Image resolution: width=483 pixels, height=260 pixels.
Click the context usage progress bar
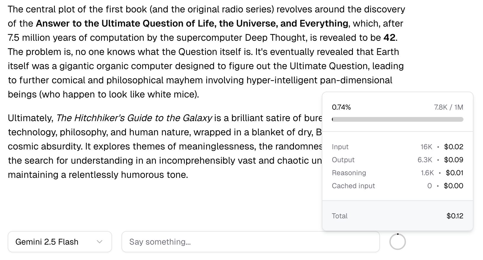[397, 119]
